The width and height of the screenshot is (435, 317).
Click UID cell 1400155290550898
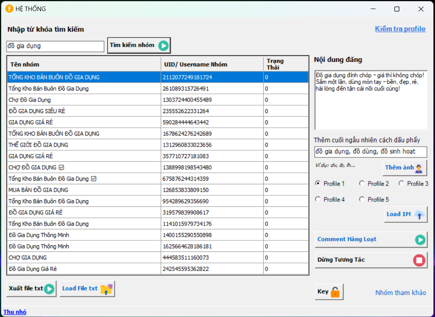tap(212, 235)
